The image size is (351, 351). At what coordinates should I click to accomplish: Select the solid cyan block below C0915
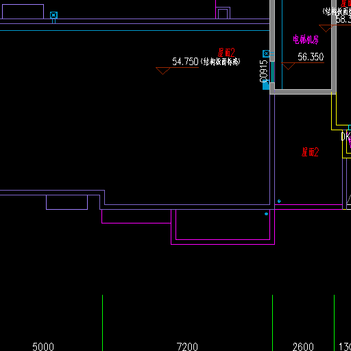click(x=266, y=85)
